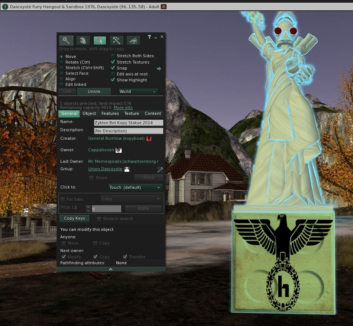Image resolution: width=353 pixels, height=326 pixels.
Task: Select the Focus magnifier tool
Action: (x=66, y=41)
